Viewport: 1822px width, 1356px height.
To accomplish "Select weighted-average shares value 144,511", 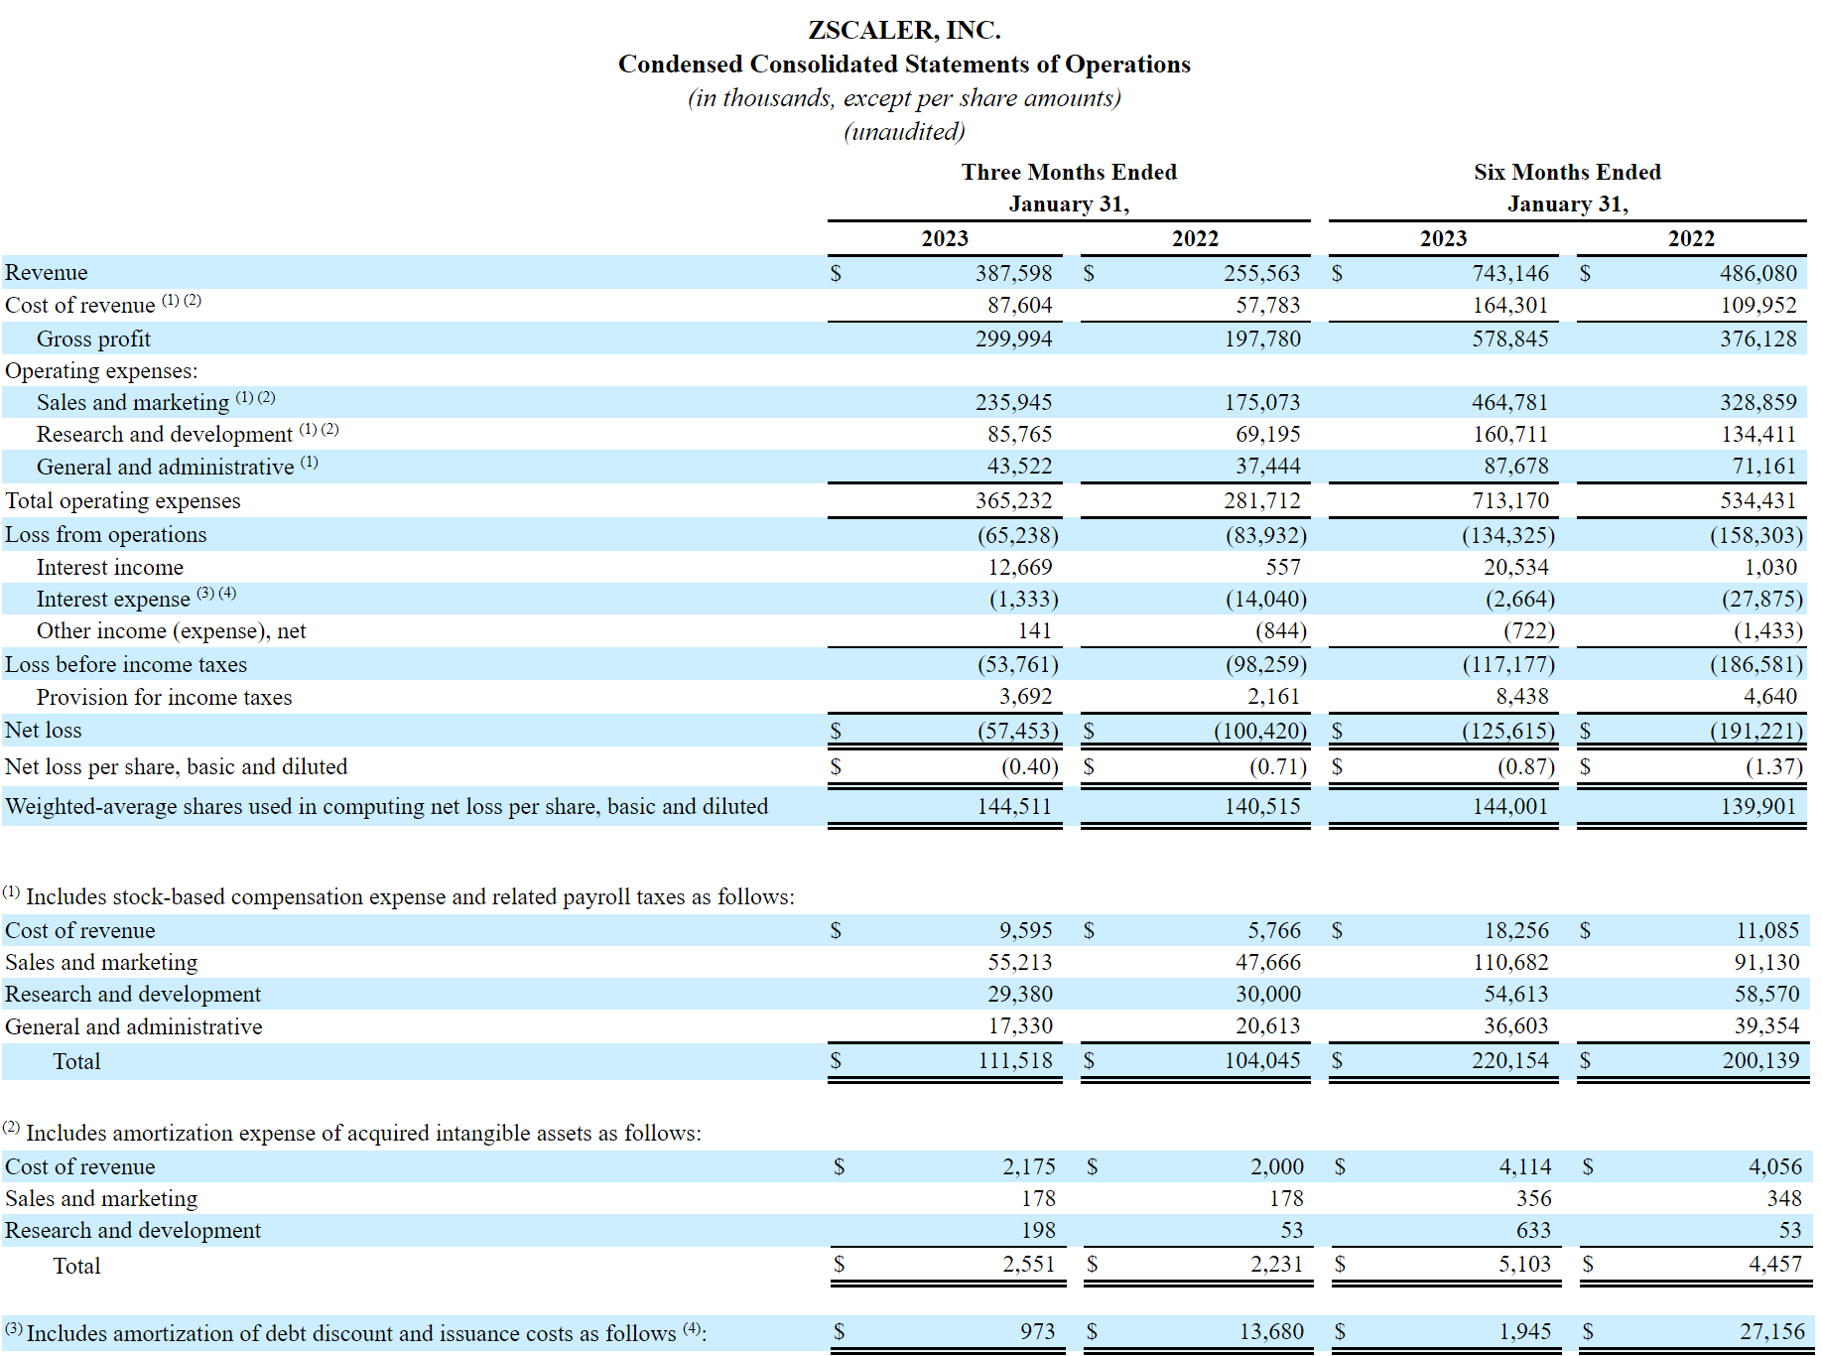I will [x=1013, y=806].
